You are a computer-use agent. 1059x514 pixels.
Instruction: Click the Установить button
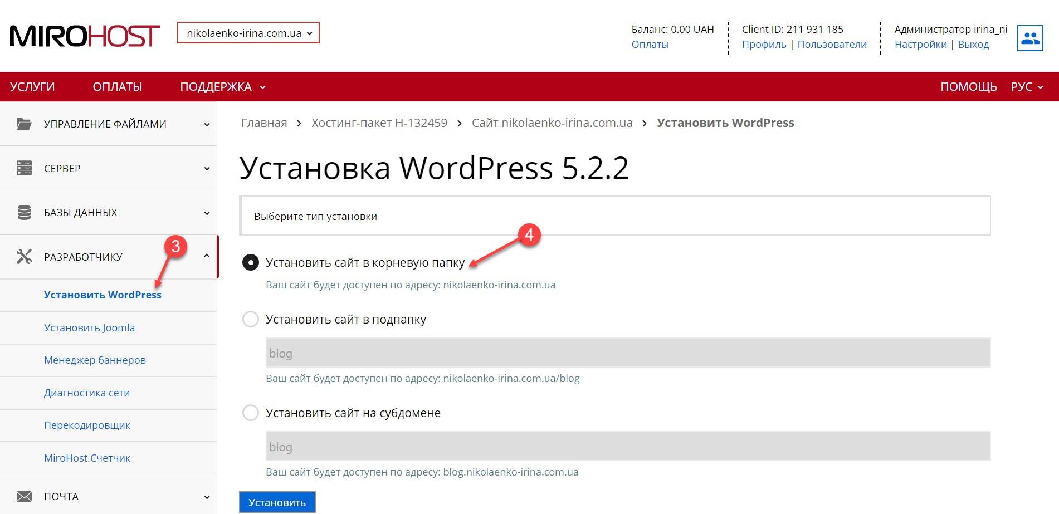click(277, 502)
